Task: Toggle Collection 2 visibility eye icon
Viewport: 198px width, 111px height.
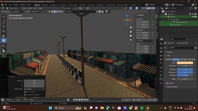Action: point(192,14)
